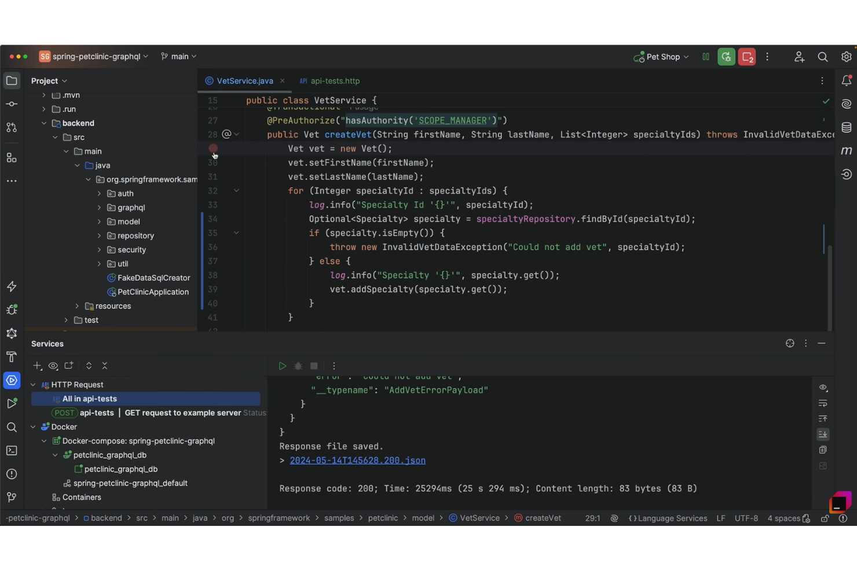Toggle scroll to end in response console
The width and height of the screenshot is (857, 571).
(823, 434)
